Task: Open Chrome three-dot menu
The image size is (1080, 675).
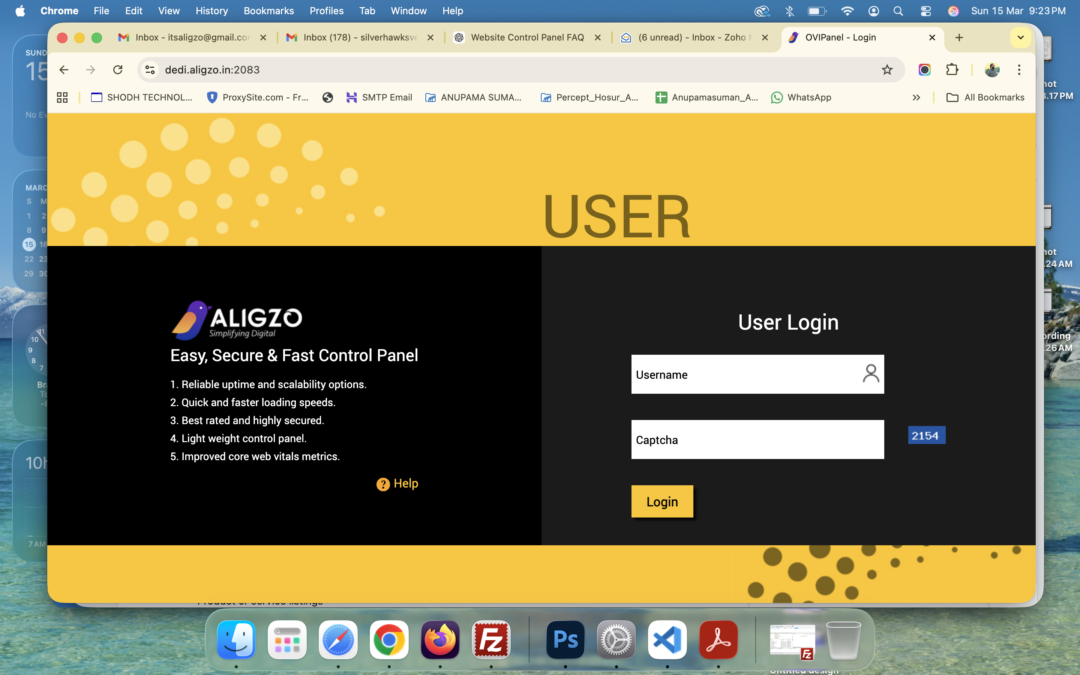Action: coord(1019,70)
